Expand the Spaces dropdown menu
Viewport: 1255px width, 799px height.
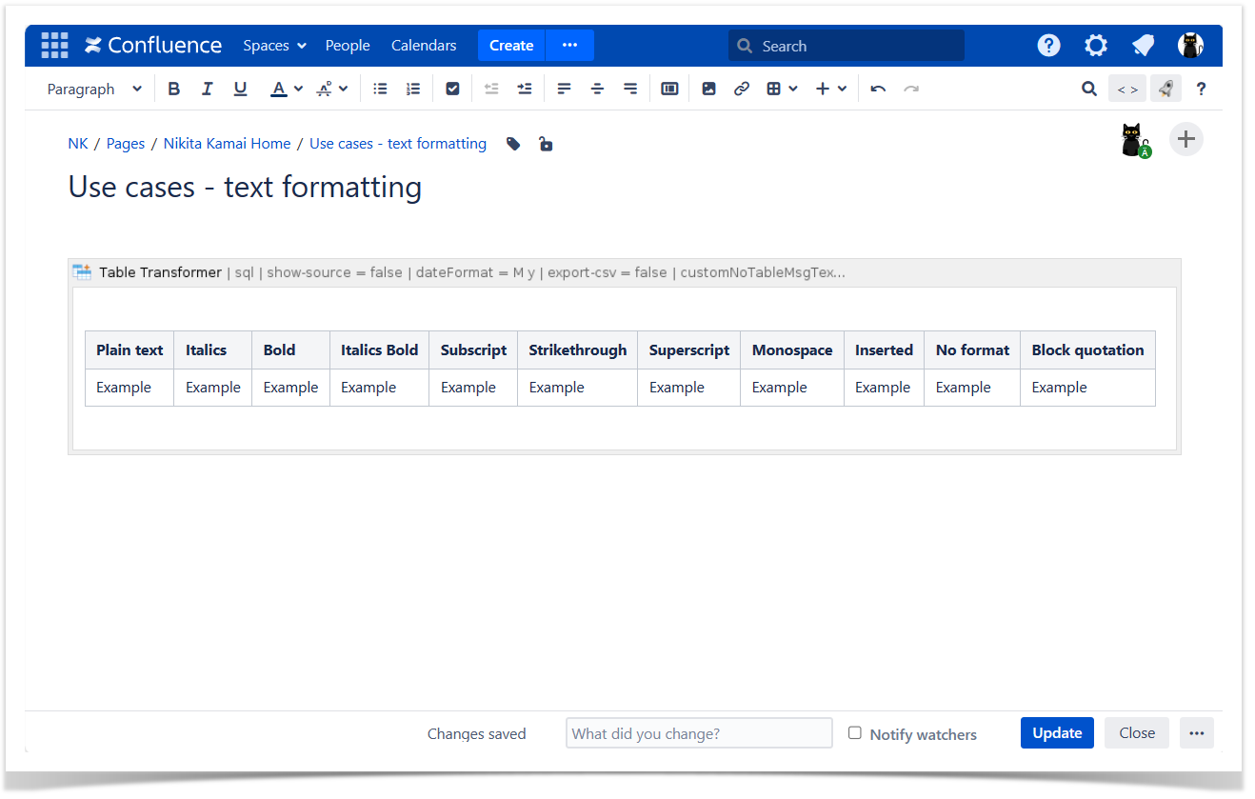click(274, 46)
